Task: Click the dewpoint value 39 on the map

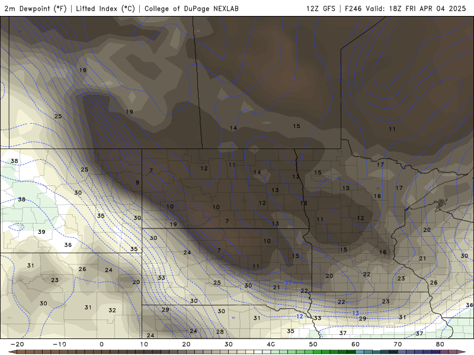Action: (41, 232)
